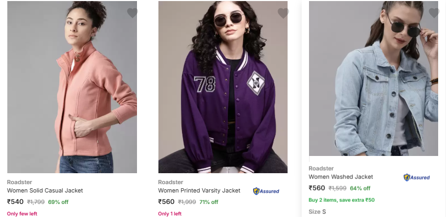The image size is (446, 217).
Task: Open Women Washed Jacket title
Action: (x=341, y=177)
